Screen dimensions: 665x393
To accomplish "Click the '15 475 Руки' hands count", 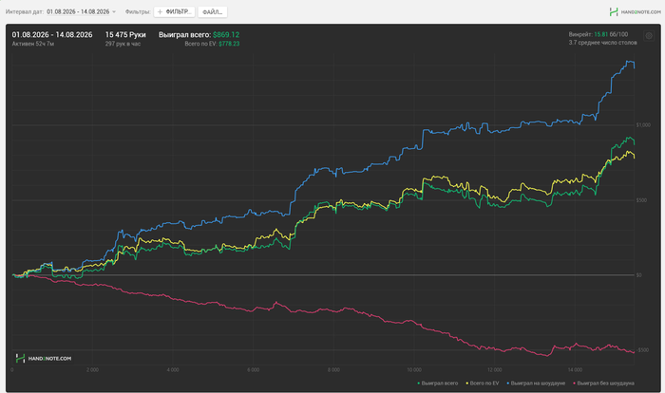I will point(125,35).
